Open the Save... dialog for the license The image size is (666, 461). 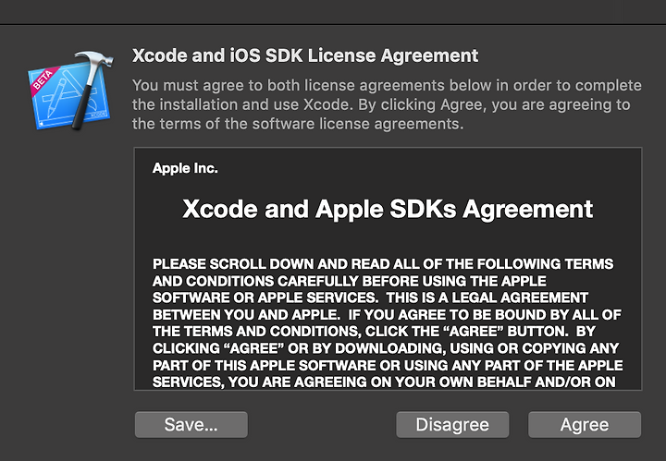191,425
